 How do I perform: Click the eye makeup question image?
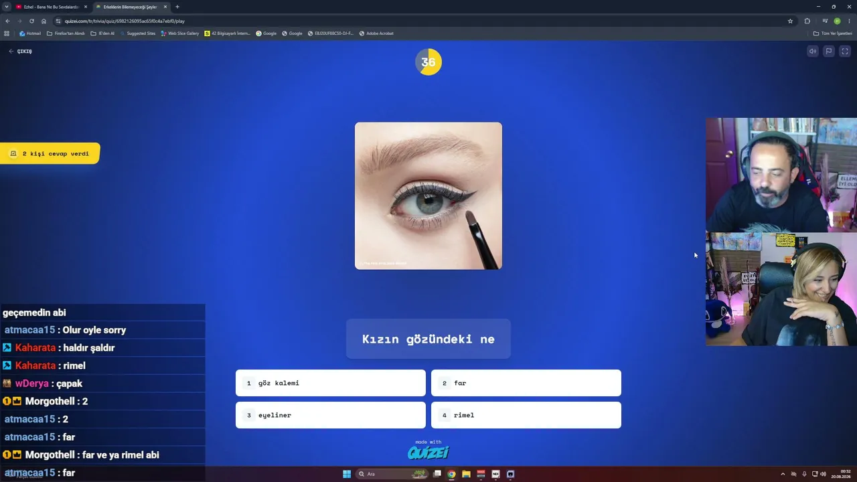(x=428, y=195)
